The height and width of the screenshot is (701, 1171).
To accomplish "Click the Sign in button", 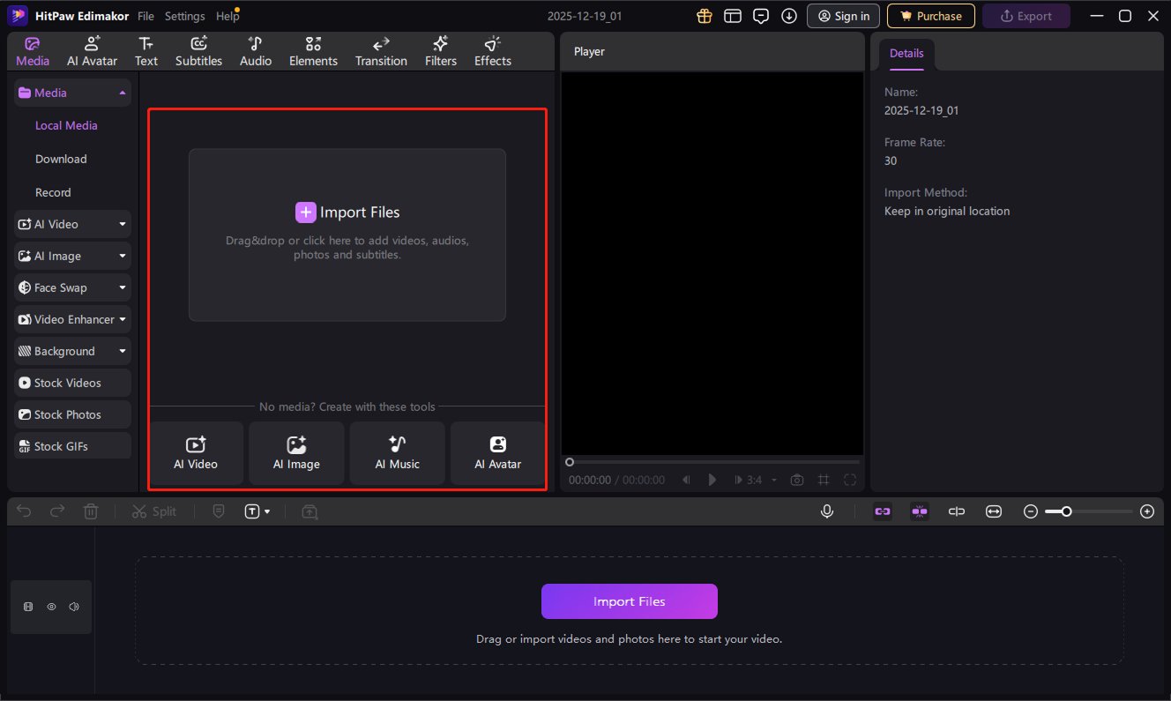I will (843, 16).
